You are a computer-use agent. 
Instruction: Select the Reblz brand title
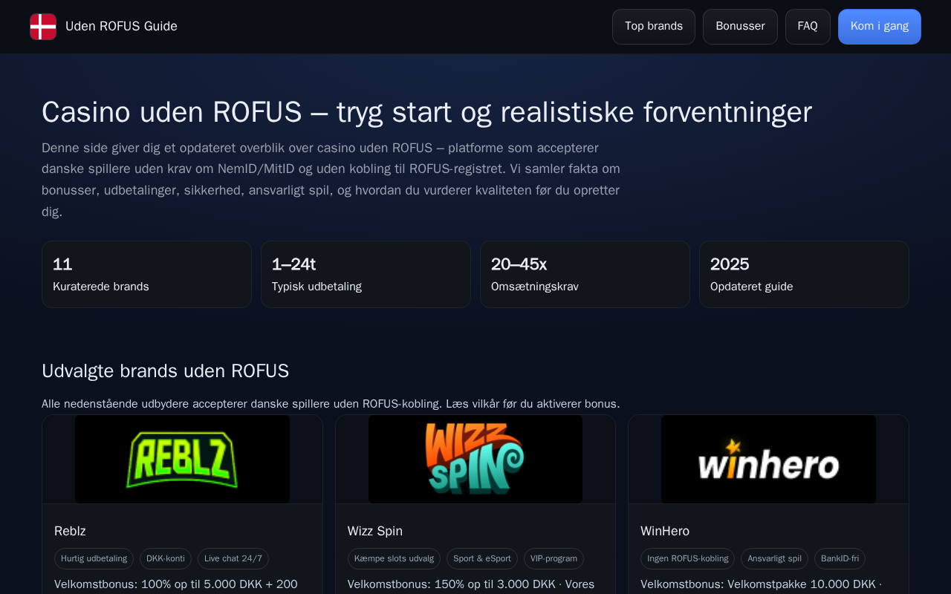click(70, 531)
